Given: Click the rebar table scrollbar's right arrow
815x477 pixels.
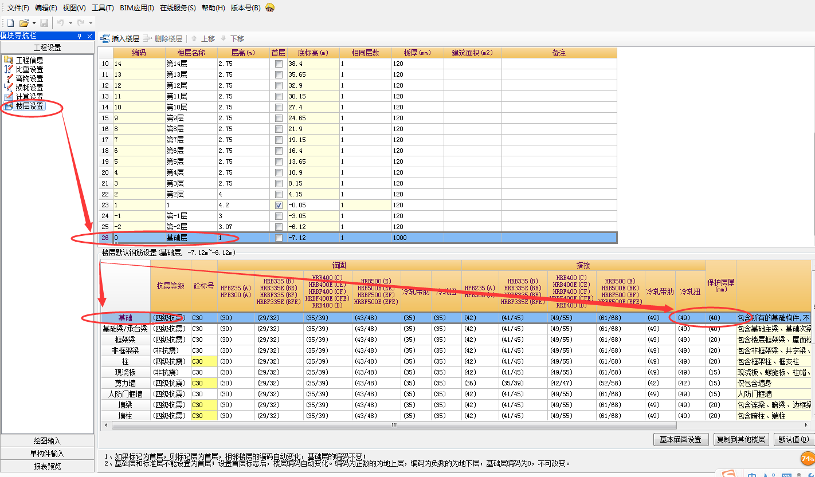Looking at the screenshot, I should (x=807, y=425).
